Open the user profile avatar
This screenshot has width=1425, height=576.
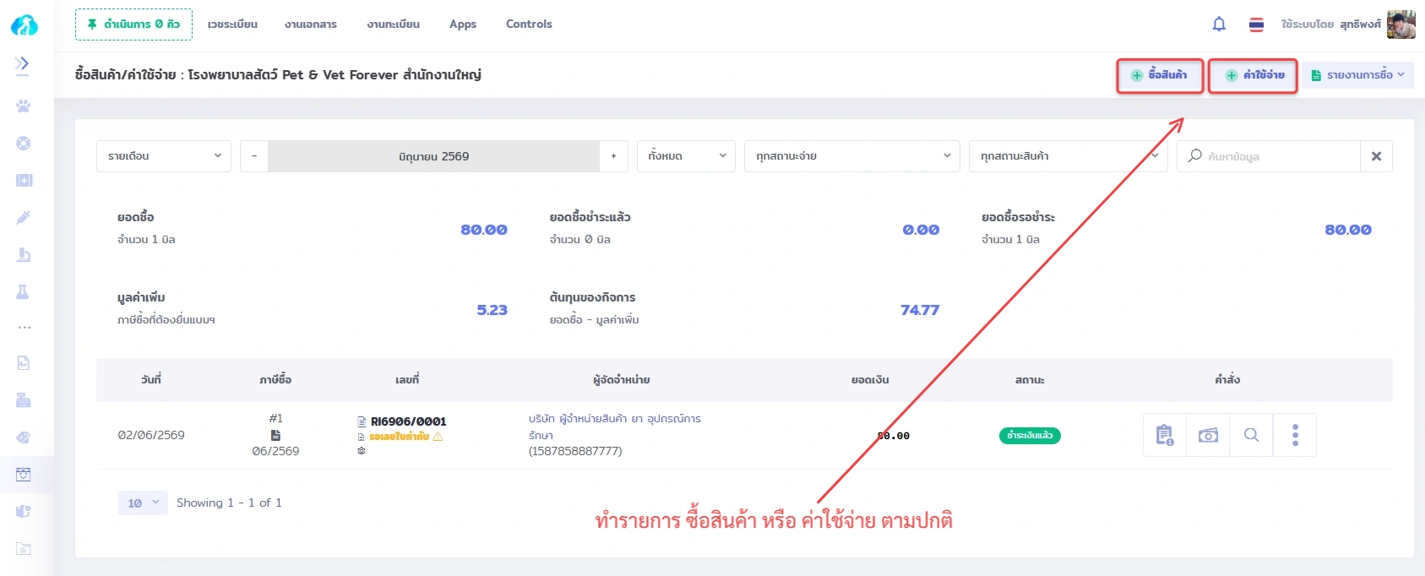pyautogui.click(x=1401, y=24)
